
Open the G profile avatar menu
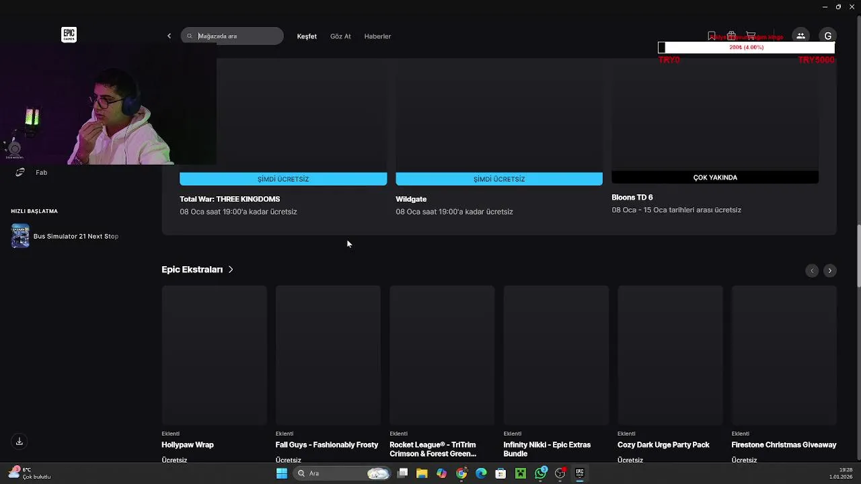pos(828,36)
